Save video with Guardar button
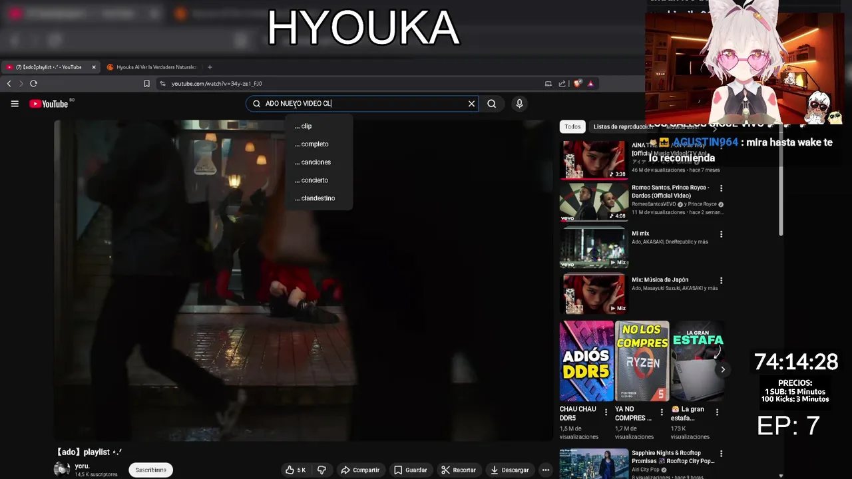The image size is (852, 479). point(410,470)
